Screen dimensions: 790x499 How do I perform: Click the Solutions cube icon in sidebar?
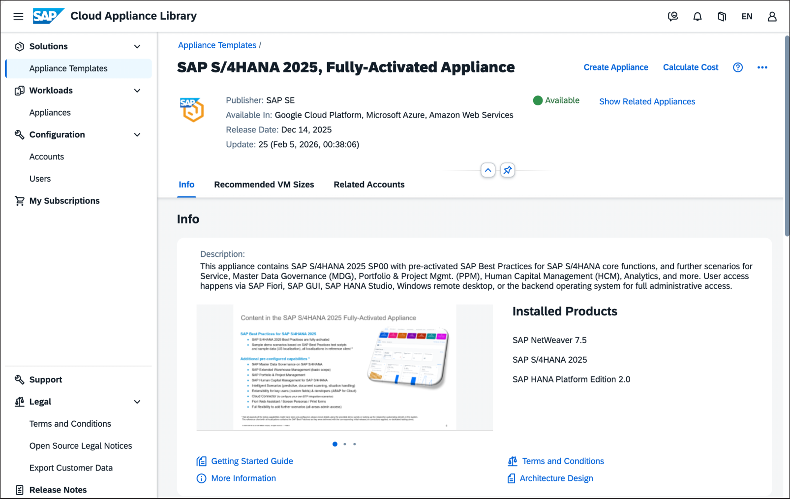point(20,46)
